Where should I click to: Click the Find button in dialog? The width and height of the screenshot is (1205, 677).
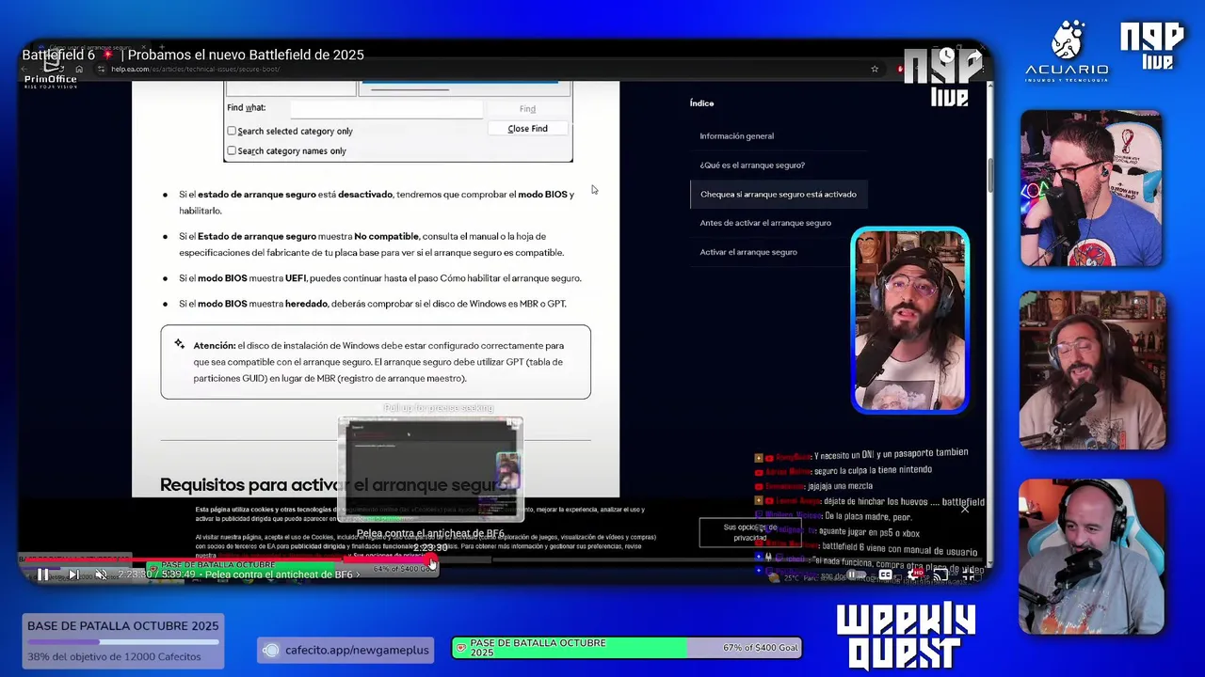click(x=527, y=109)
